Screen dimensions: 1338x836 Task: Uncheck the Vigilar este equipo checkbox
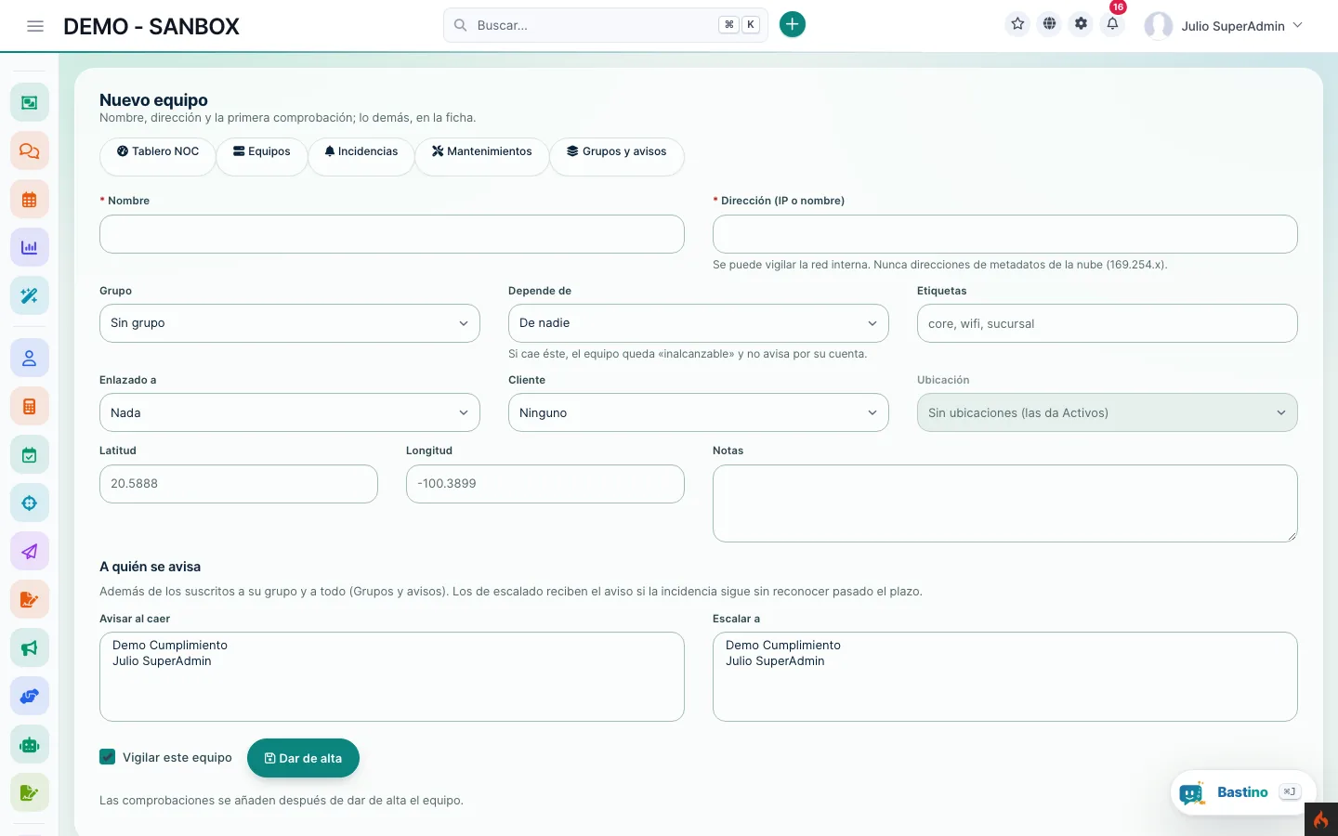pyautogui.click(x=108, y=757)
